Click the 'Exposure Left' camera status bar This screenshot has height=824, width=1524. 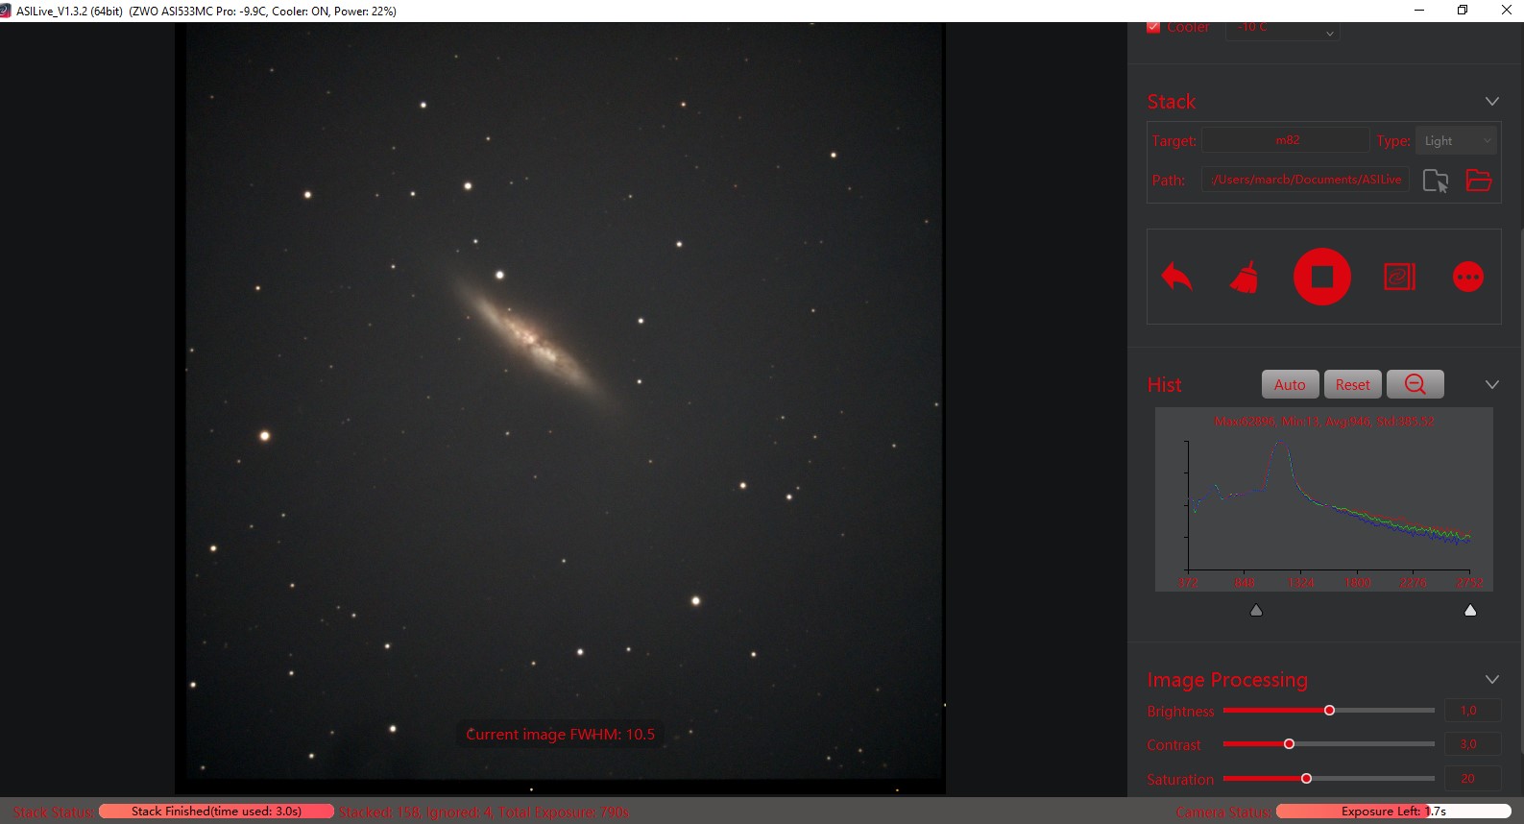point(1393,812)
